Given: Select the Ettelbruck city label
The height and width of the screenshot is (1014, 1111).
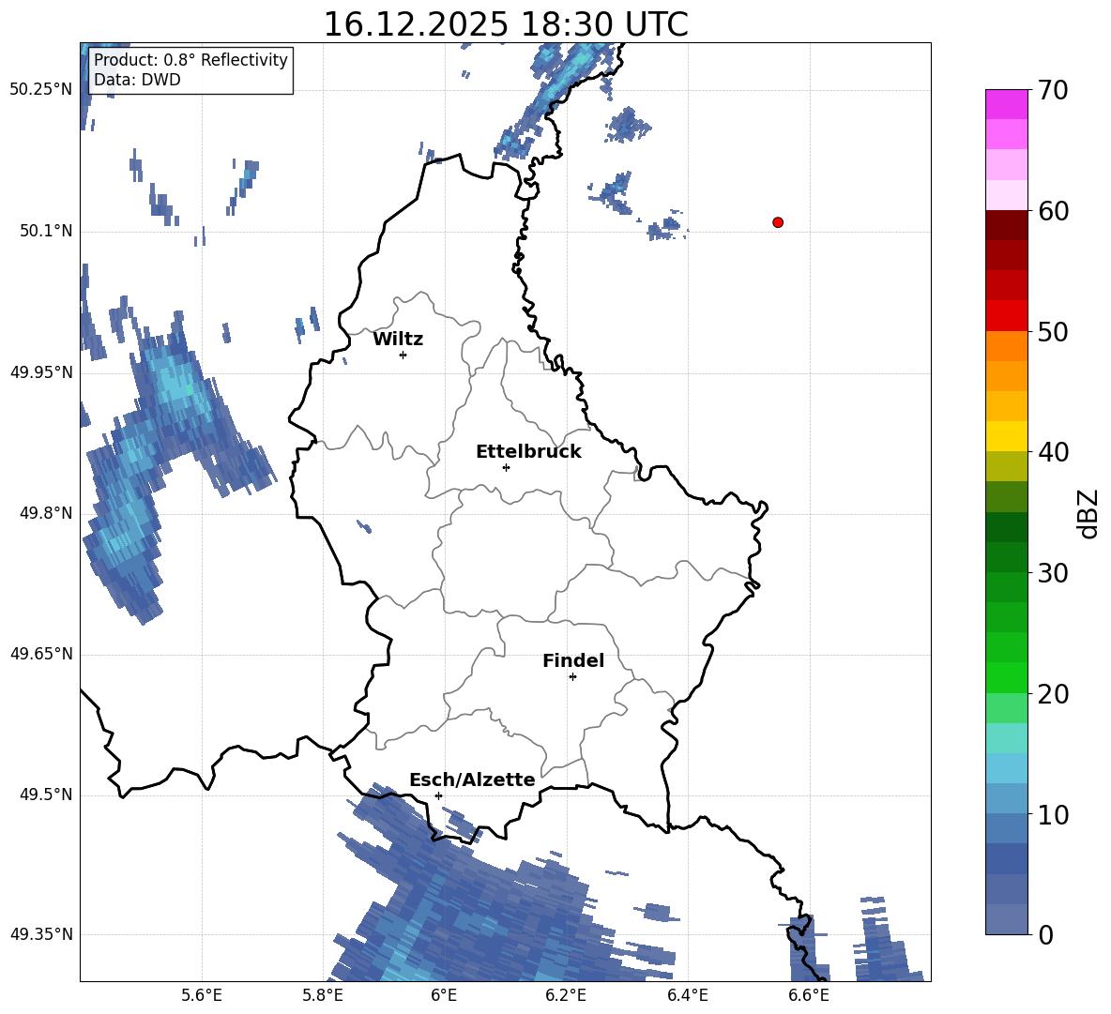Looking at the screenshot, I should 528,452.
